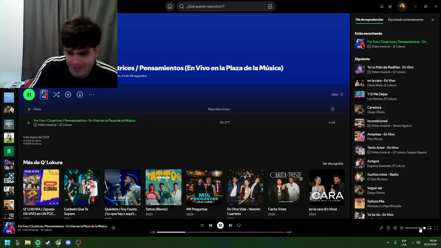Open Friend Activity icon beside the bell
The image size is (441, 248).
(390, 6)
